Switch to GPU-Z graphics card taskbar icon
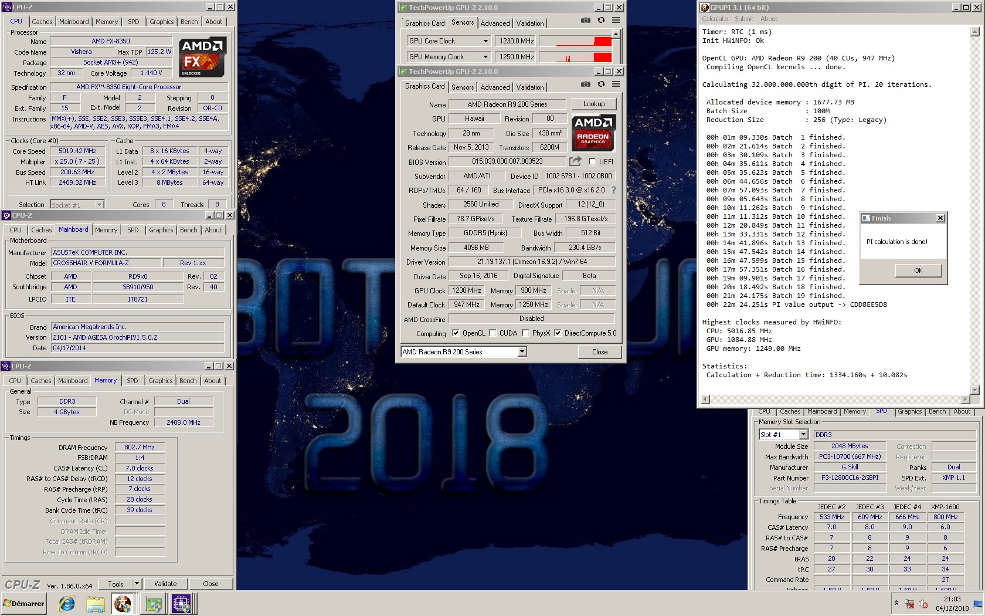985x616 pixels. click(x=153, y=604)
